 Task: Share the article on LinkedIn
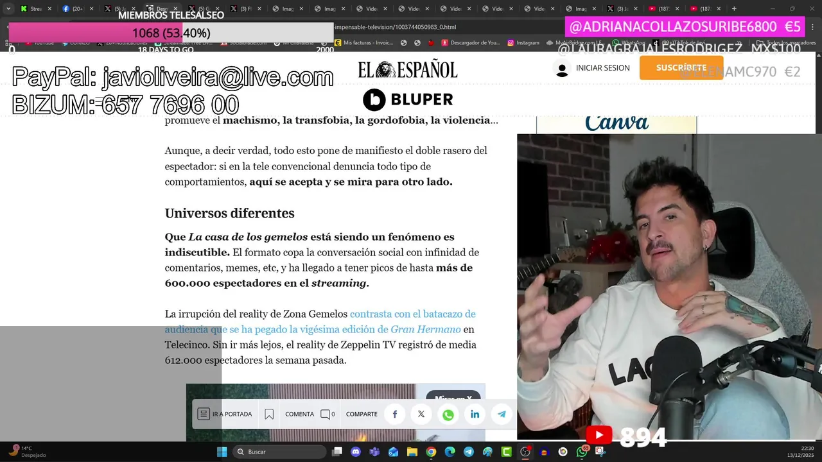pos(475,415)
